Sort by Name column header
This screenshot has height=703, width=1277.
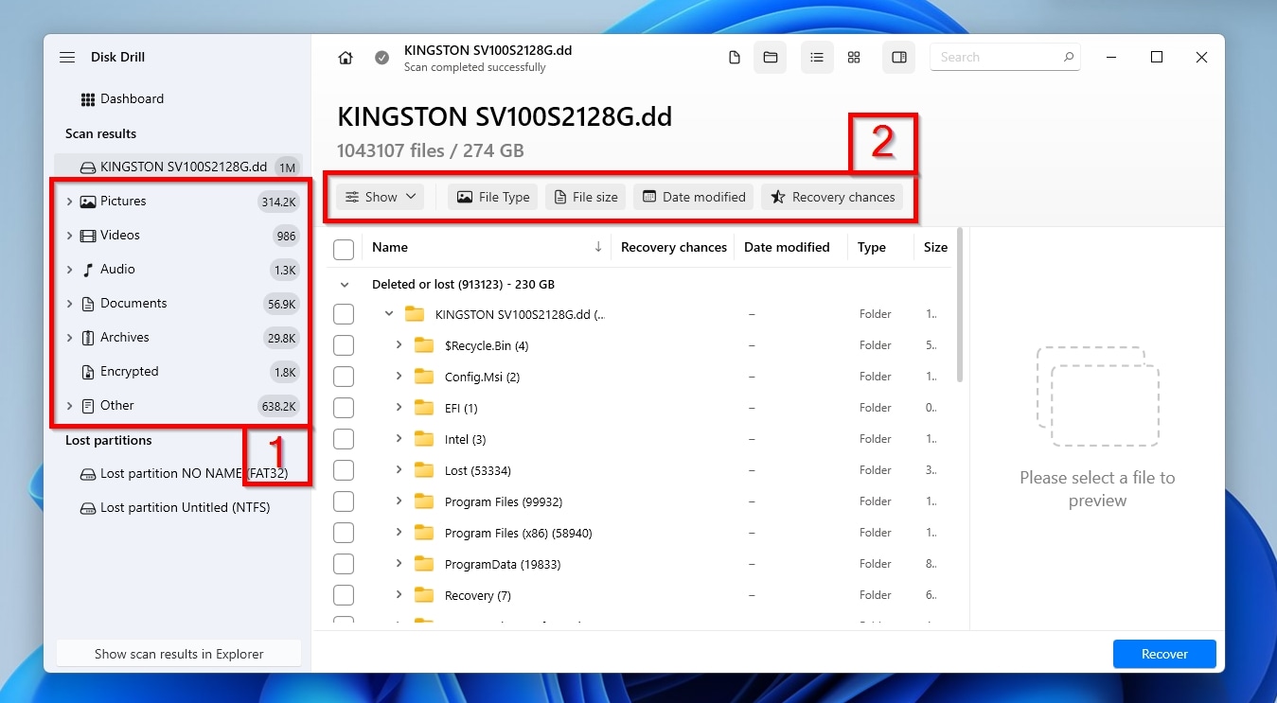(390, 247)
